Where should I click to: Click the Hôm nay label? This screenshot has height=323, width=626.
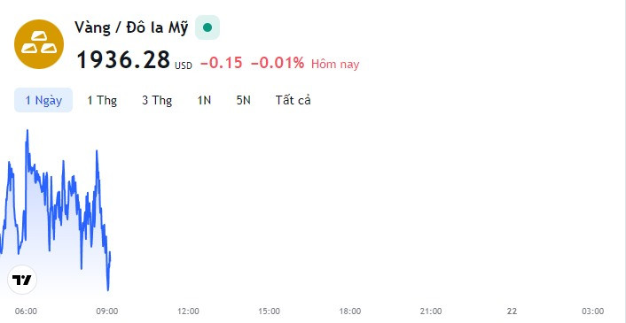point(335,64)
